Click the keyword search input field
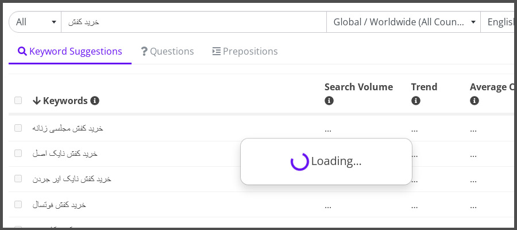517x230 pixels. click(194, 22)
